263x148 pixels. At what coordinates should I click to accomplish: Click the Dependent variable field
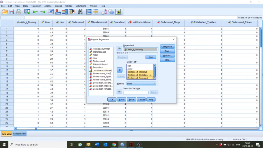click(140, 50)
